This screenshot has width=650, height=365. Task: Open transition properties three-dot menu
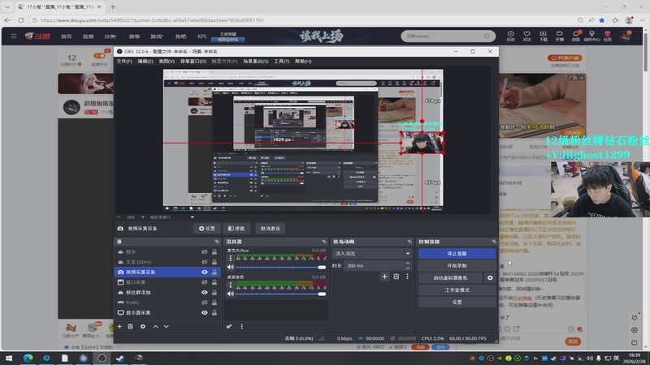(407, 277)
